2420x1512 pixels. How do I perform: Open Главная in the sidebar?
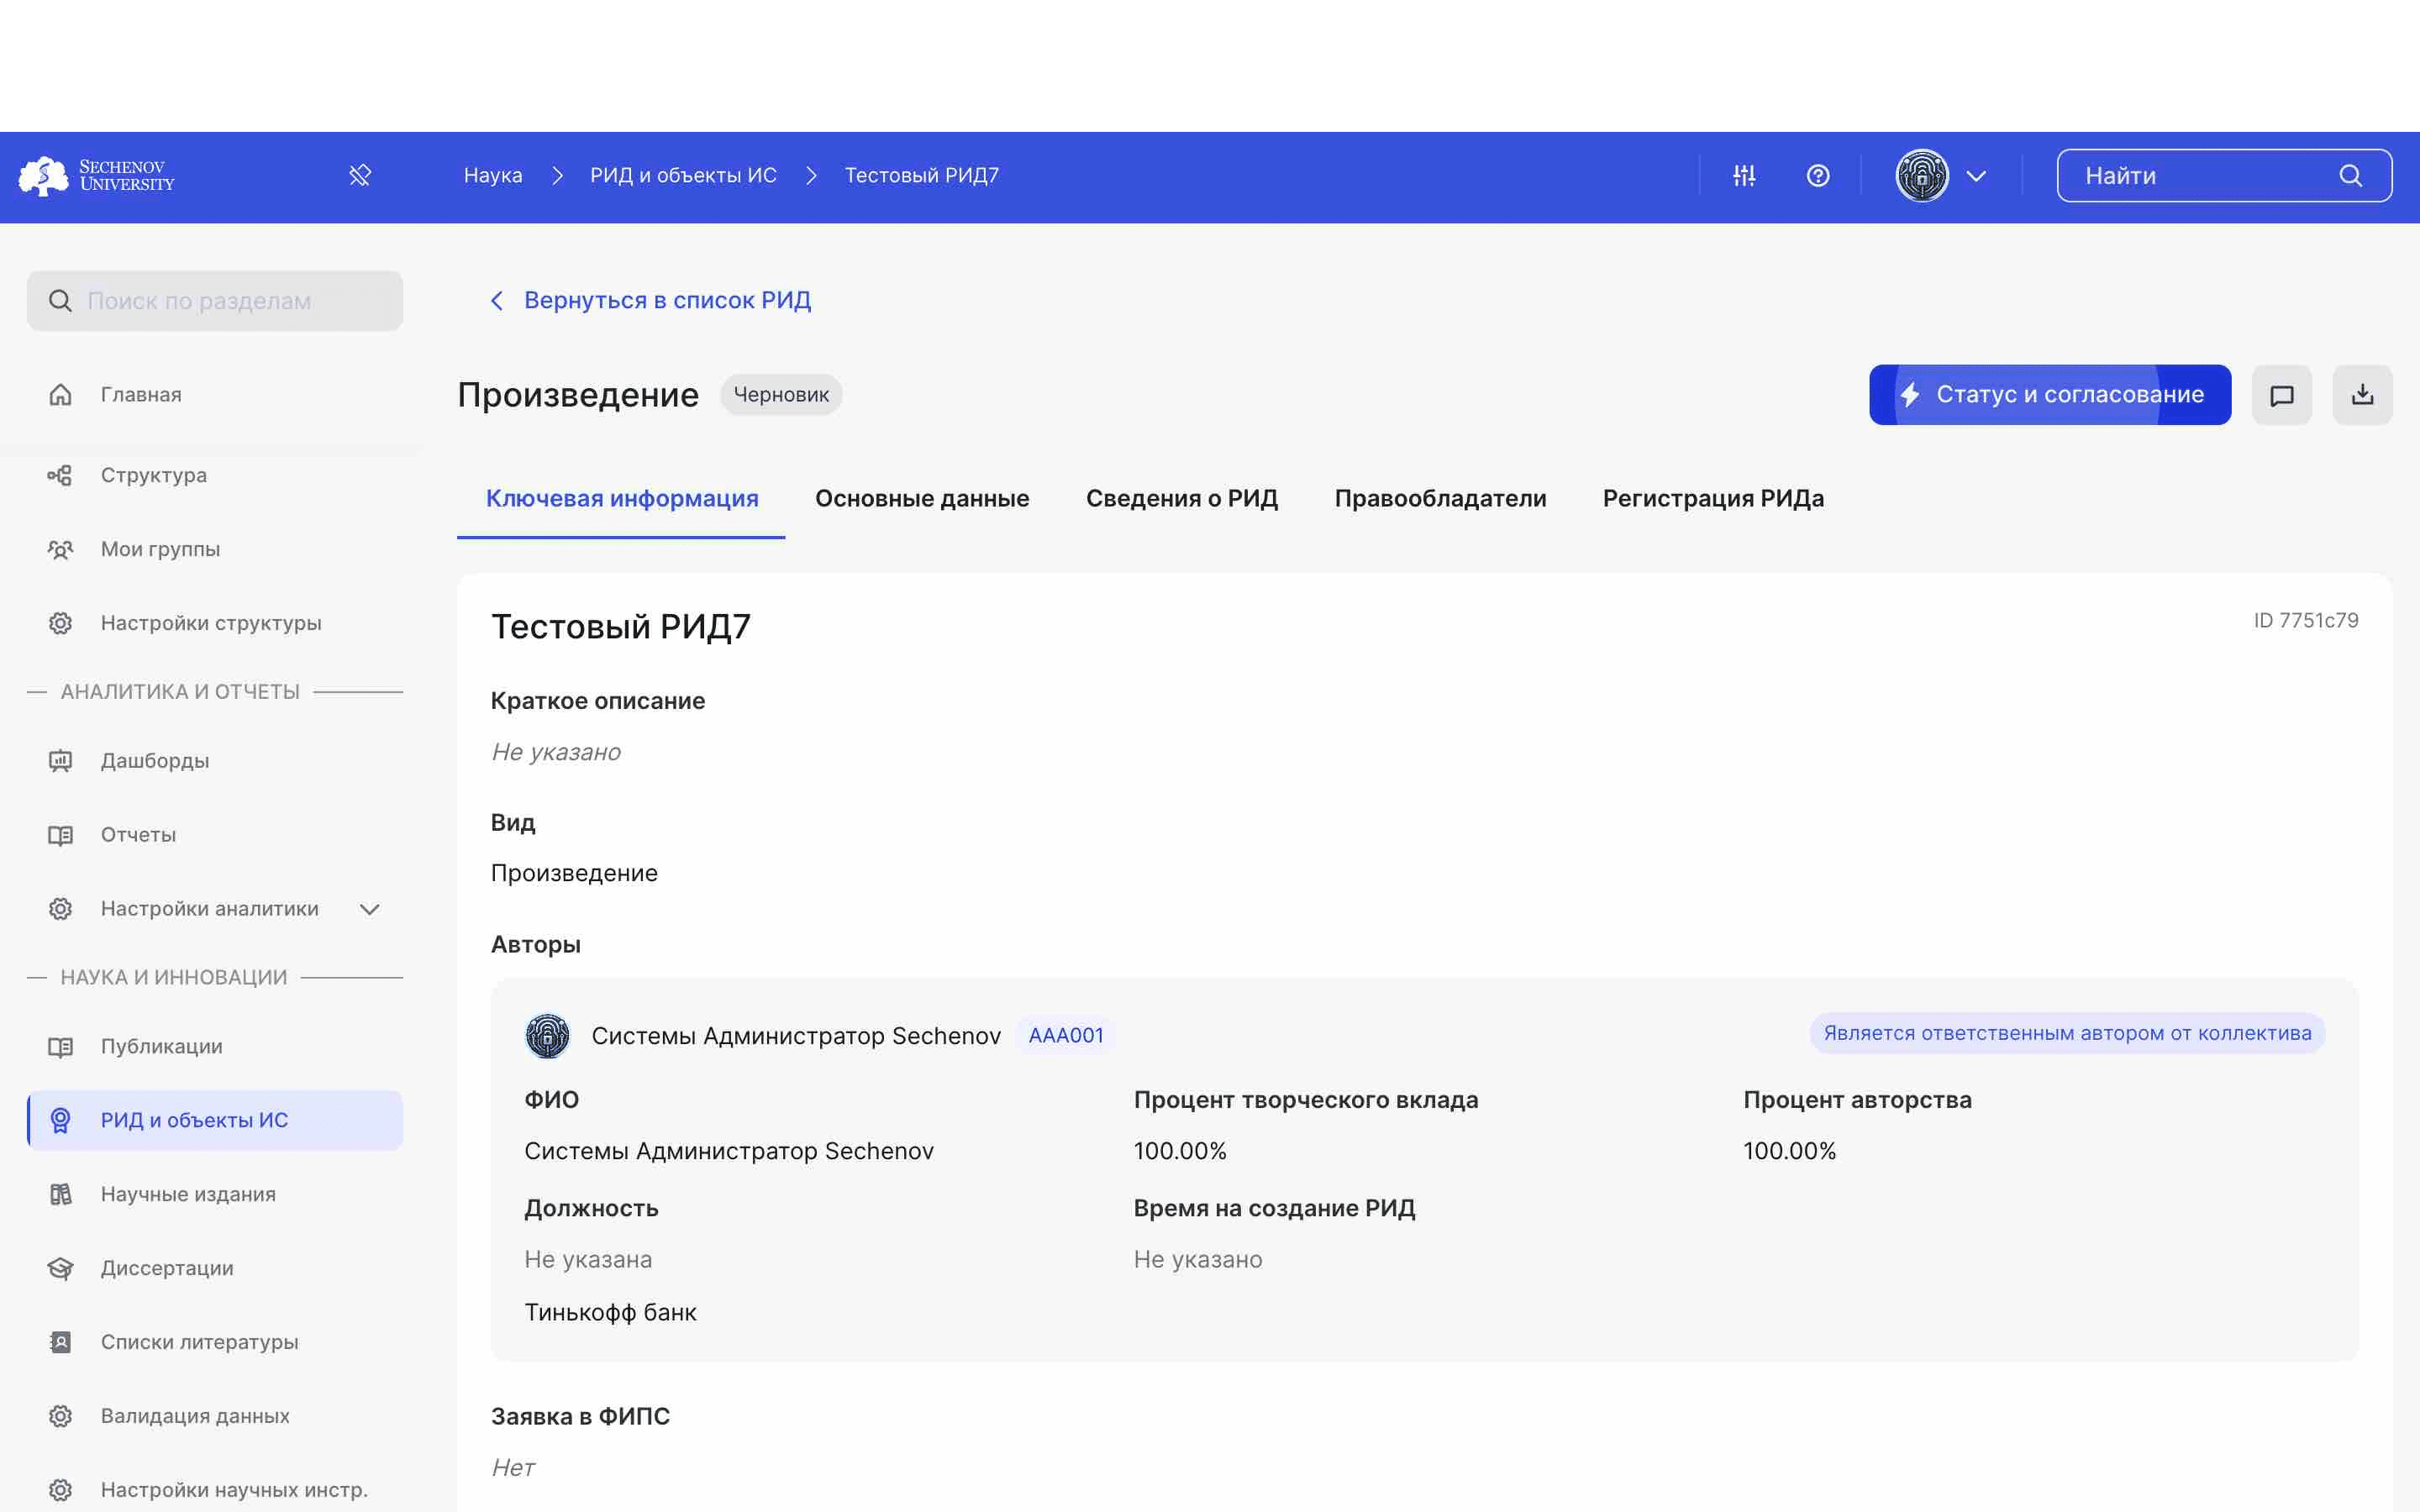[215, 395]
